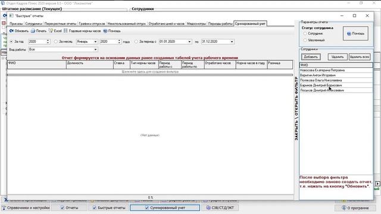This screenshot has width=381, height=214.
Task: Open the start date 01.01.2020 dropdown
Action: click(x=189, y=42)
